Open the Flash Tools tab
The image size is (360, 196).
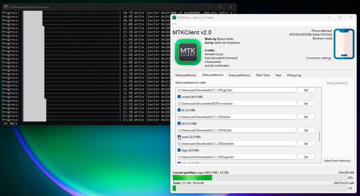pos(263,75)
